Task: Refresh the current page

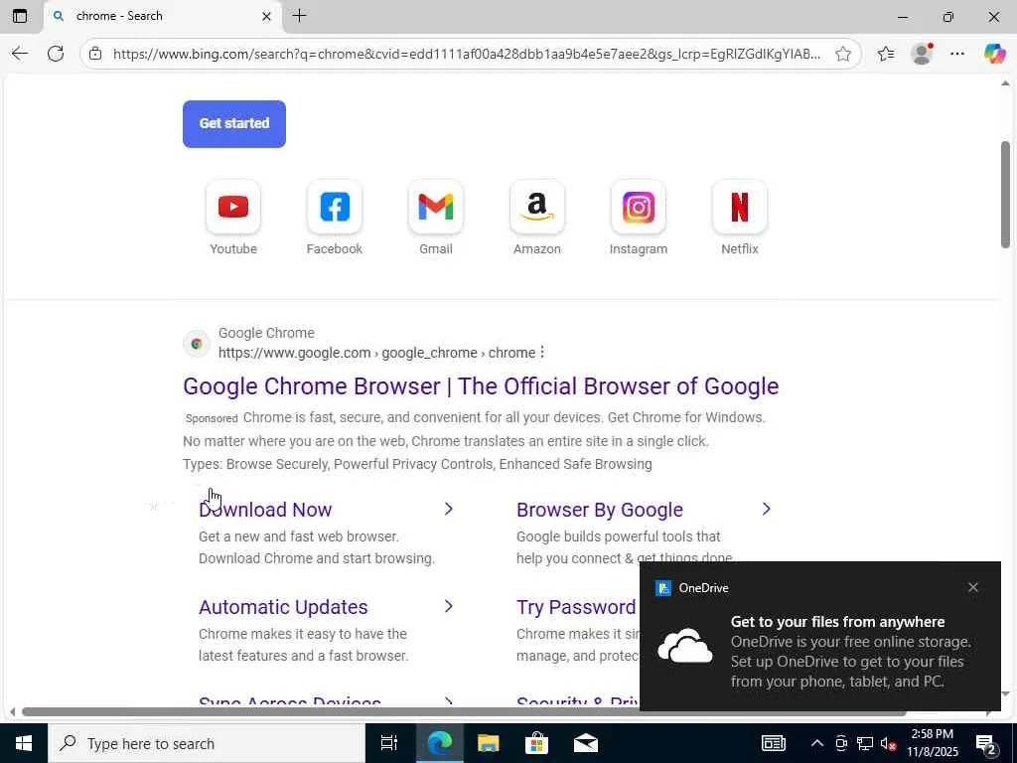Action: tap(56, 54)
